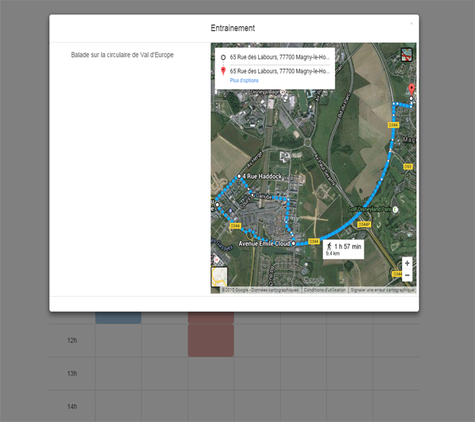Select the Avenue Emile Cloud waypoint
This screenshot has height=422, width=475.
(x=293, y=244)
